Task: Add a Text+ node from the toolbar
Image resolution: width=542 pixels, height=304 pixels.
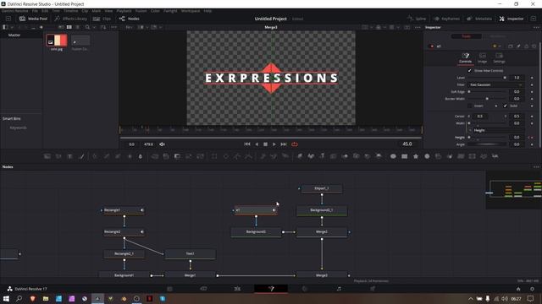Action: [69, 156]
